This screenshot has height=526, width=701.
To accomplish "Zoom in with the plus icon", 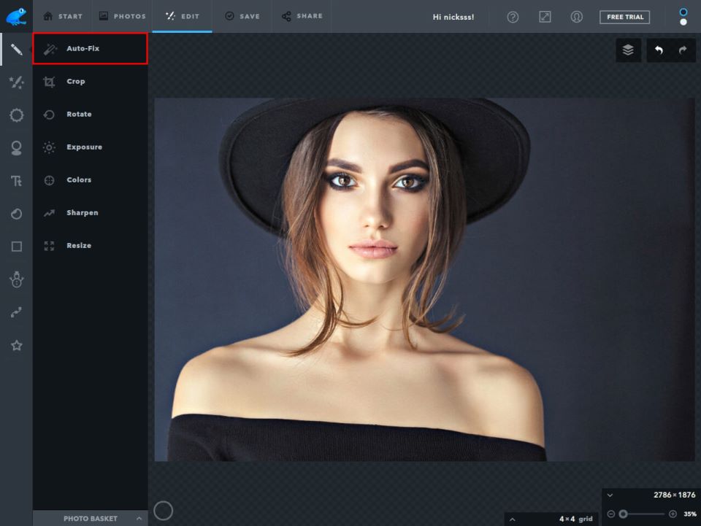I will tap(673, 514).
